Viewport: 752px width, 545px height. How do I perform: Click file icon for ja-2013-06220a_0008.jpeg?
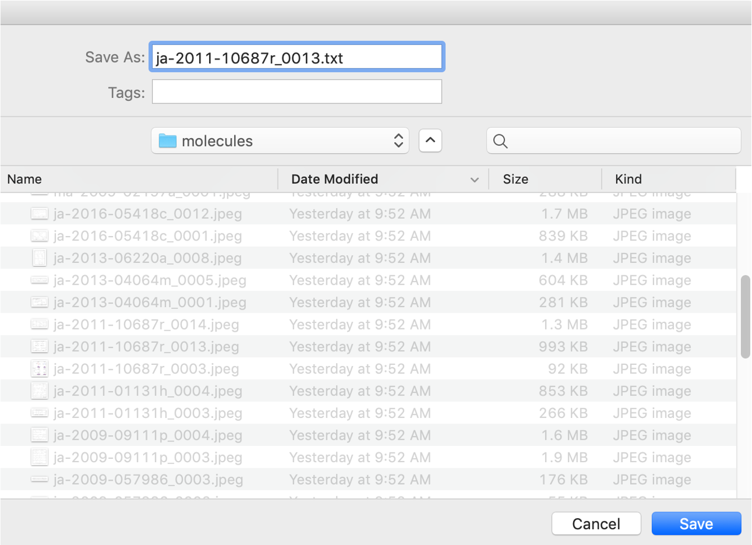[39, 258]
